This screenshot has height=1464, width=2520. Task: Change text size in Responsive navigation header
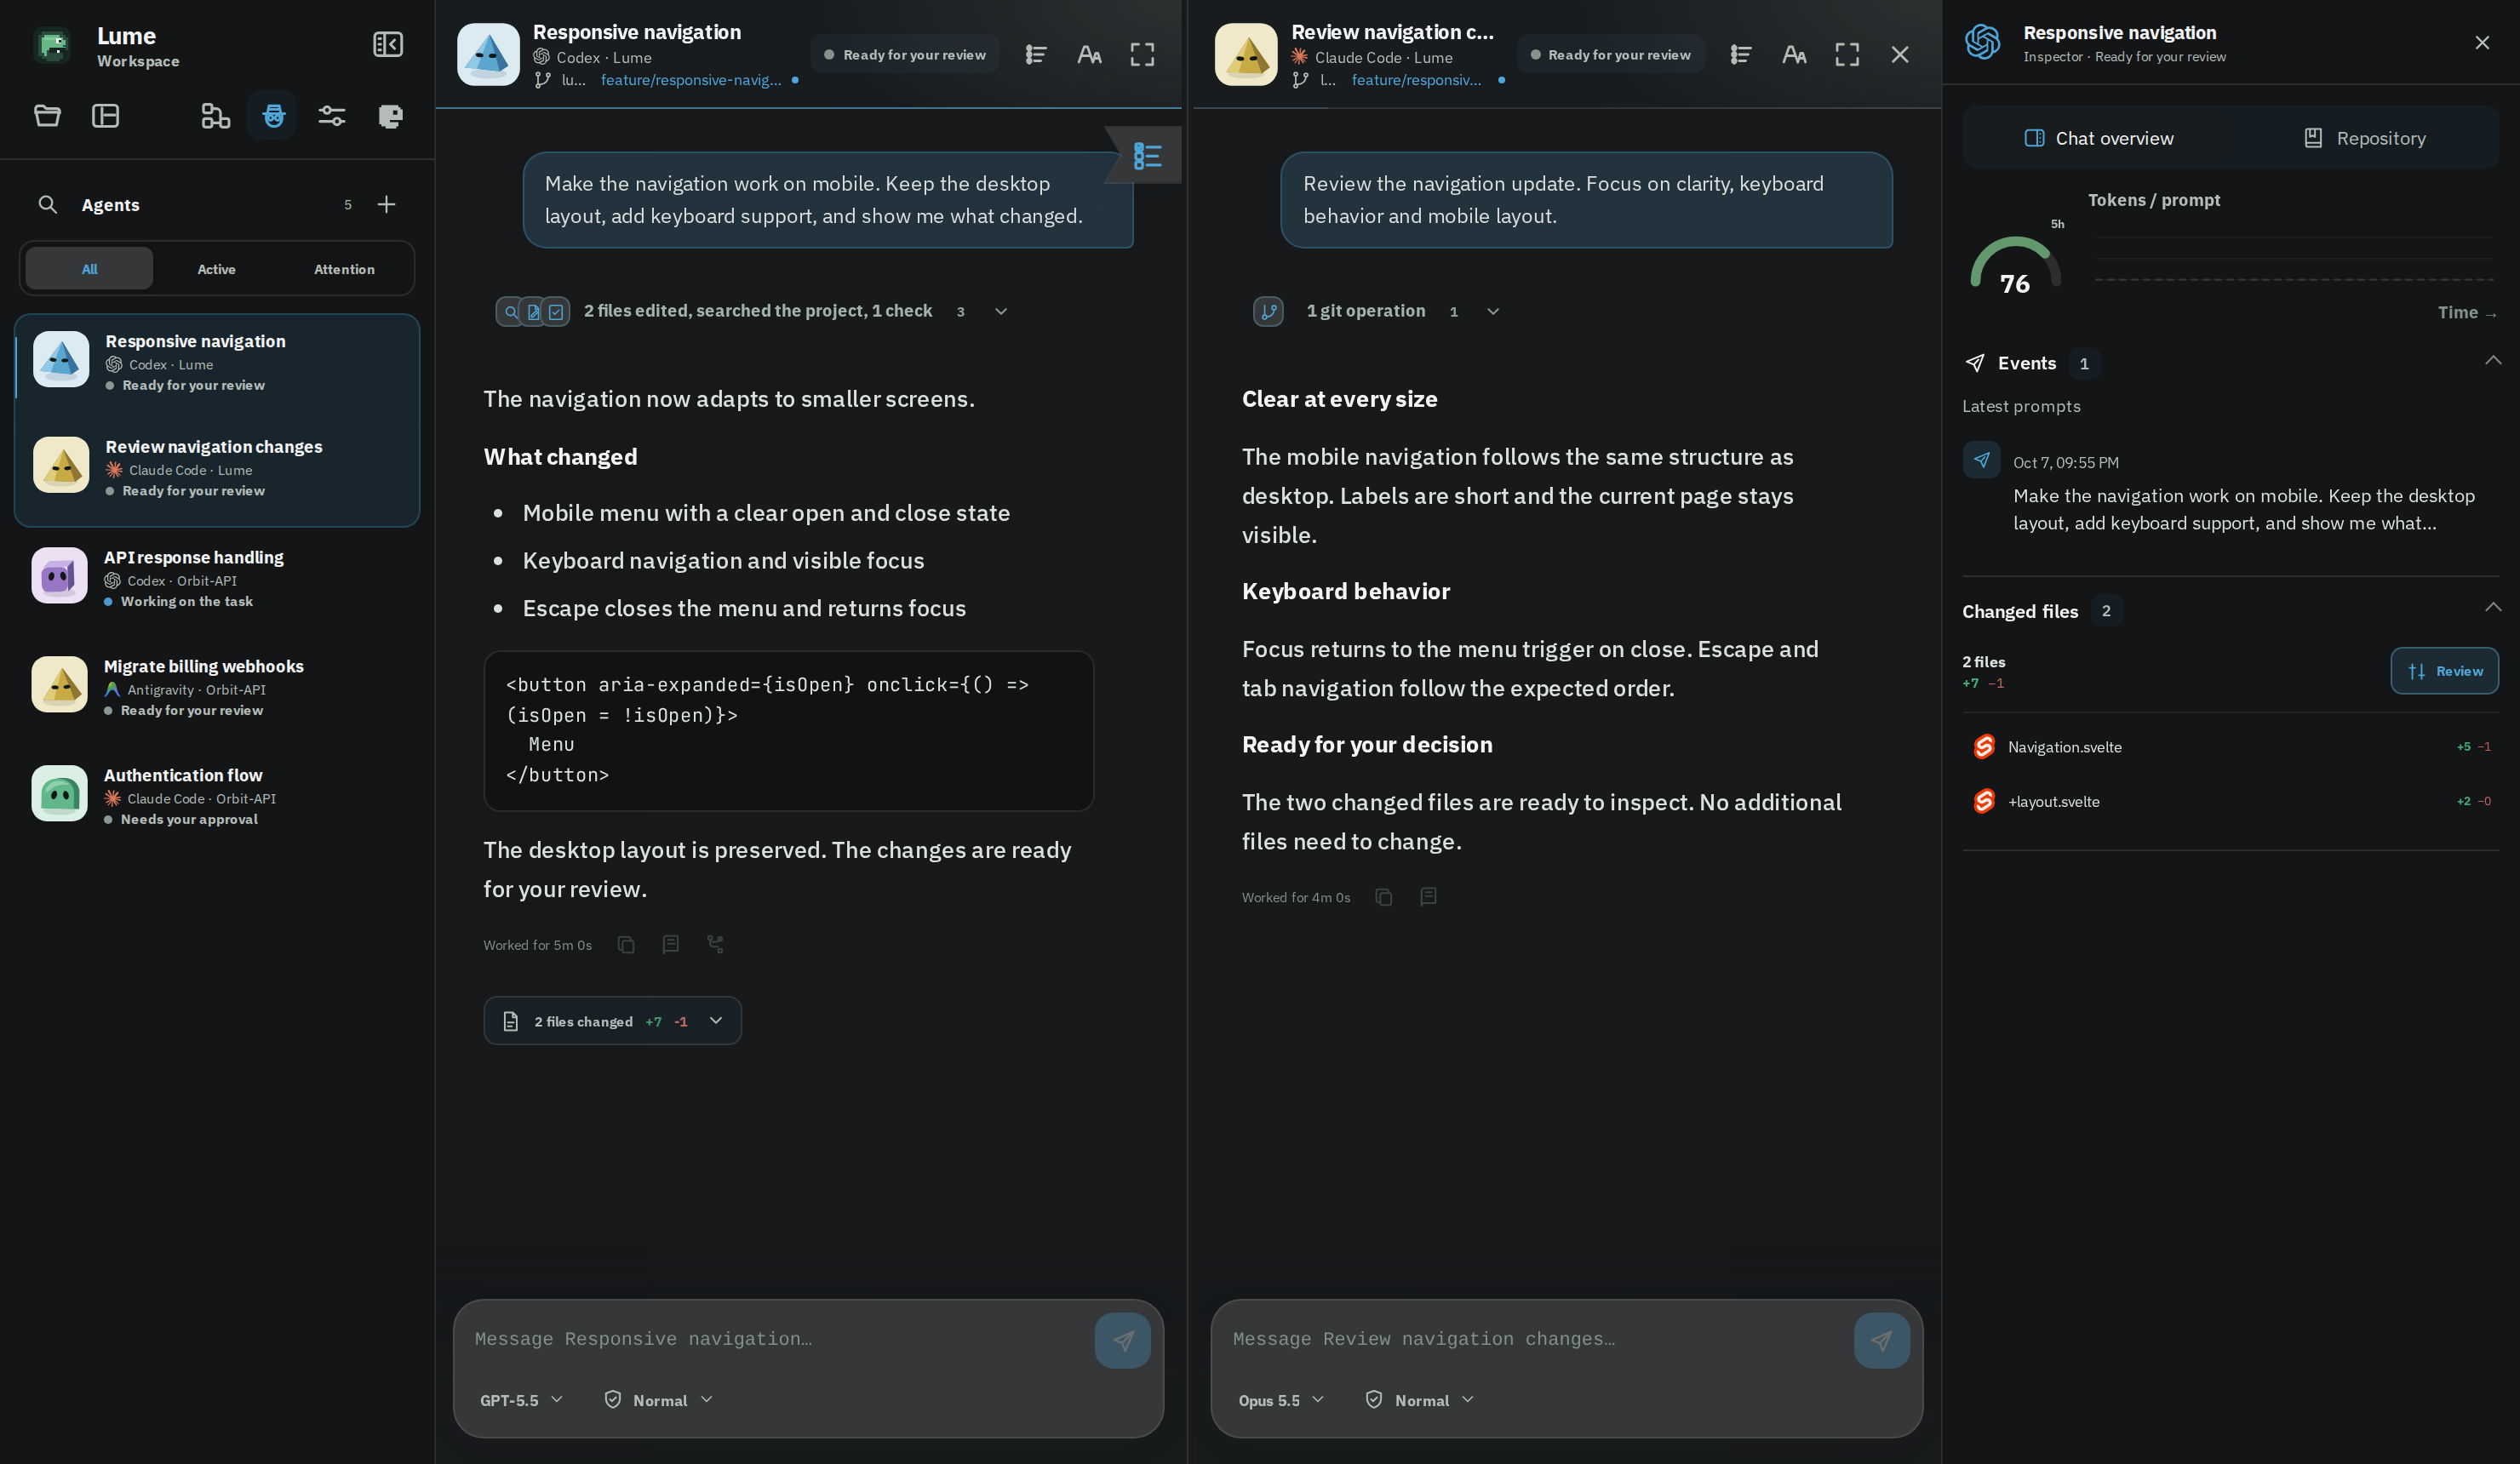pos(1089,55)
